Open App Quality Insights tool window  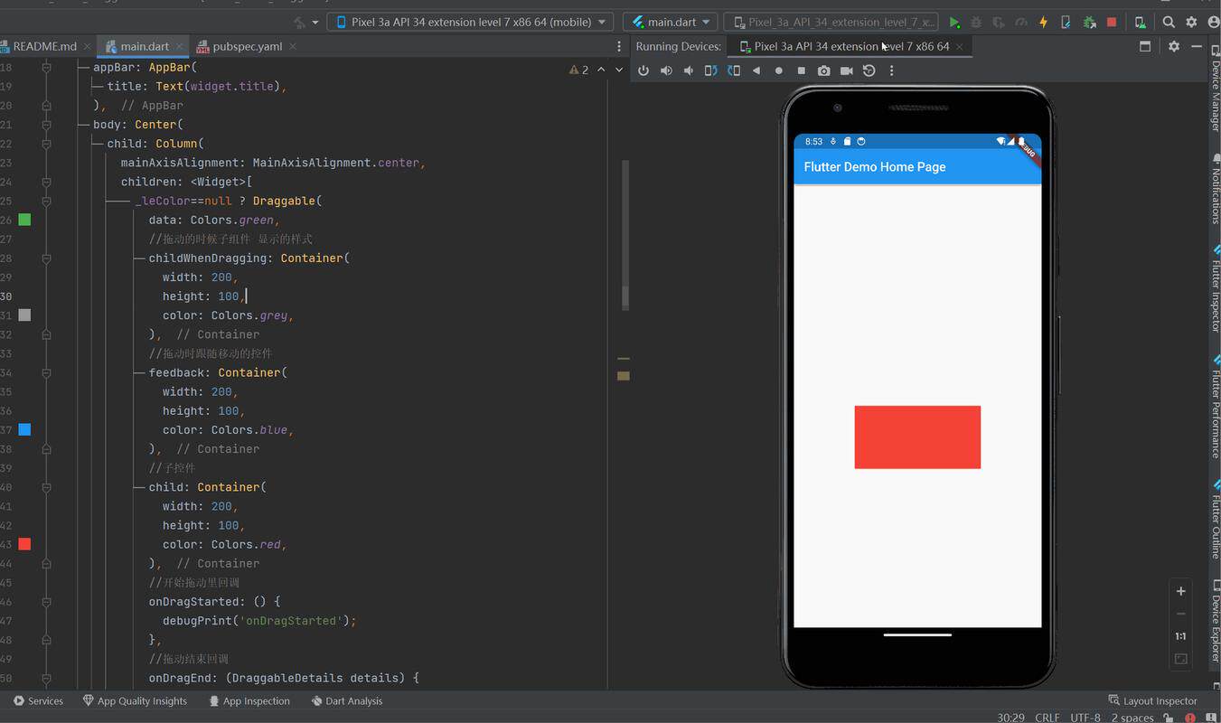[135, 700]
